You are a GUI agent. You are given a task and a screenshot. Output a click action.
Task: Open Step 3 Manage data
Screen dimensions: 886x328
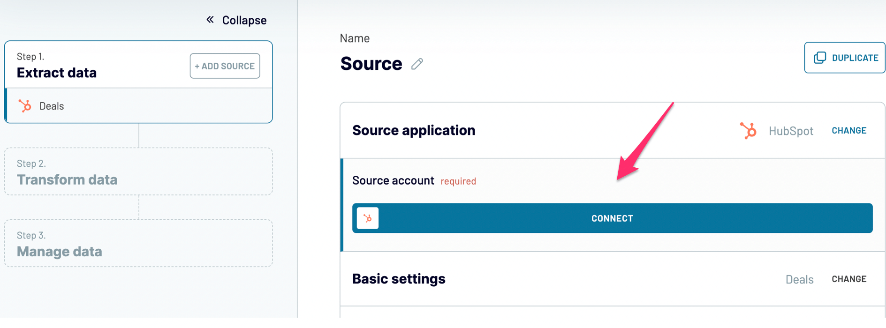(138, 243)
